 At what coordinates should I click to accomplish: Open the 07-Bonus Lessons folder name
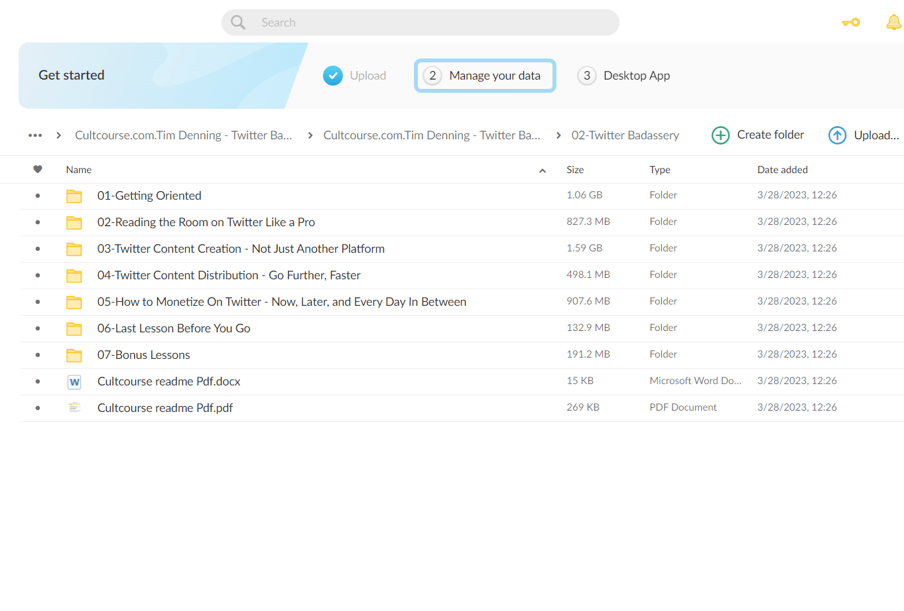(x=144, y=355)
